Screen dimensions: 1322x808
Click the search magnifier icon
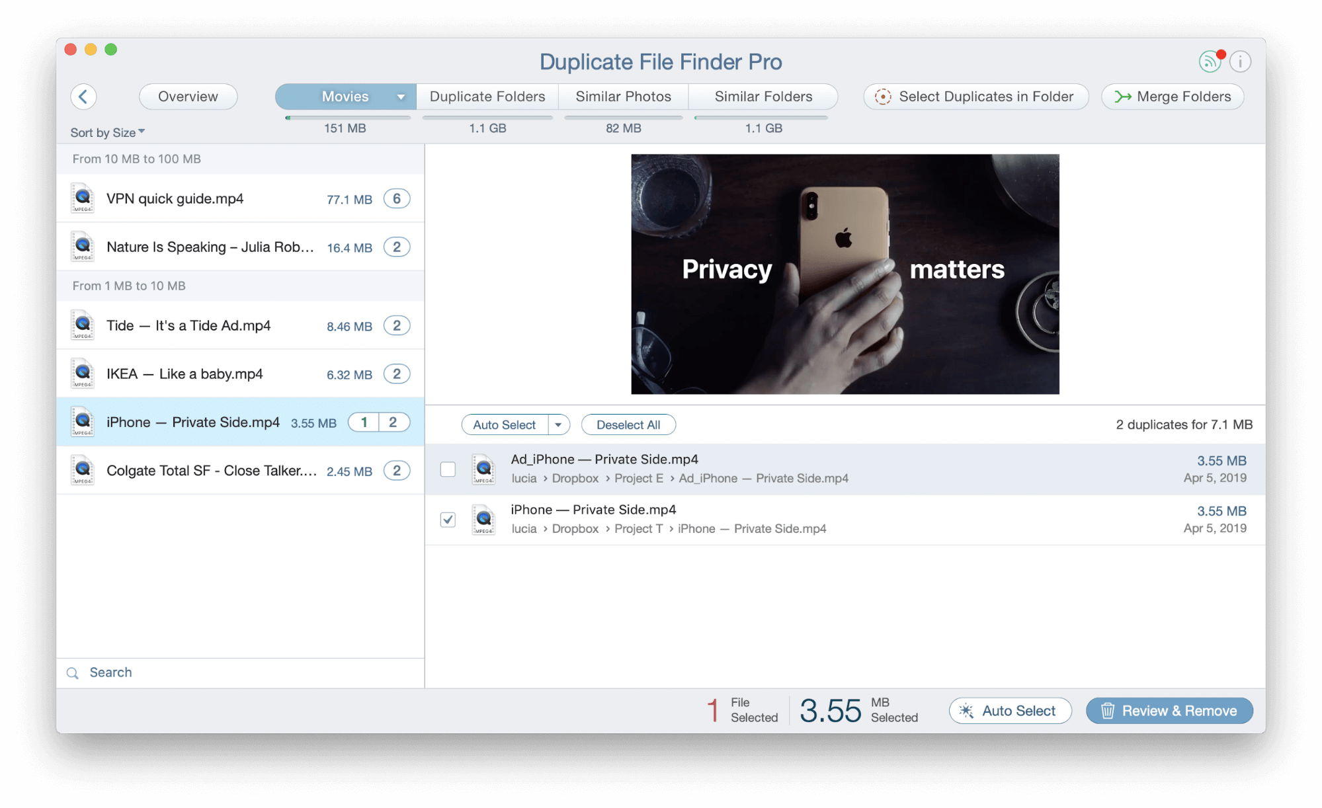pos(73,673)
